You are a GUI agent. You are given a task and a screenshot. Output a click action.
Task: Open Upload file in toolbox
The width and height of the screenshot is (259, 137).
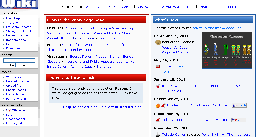click(x=14, y=86)
